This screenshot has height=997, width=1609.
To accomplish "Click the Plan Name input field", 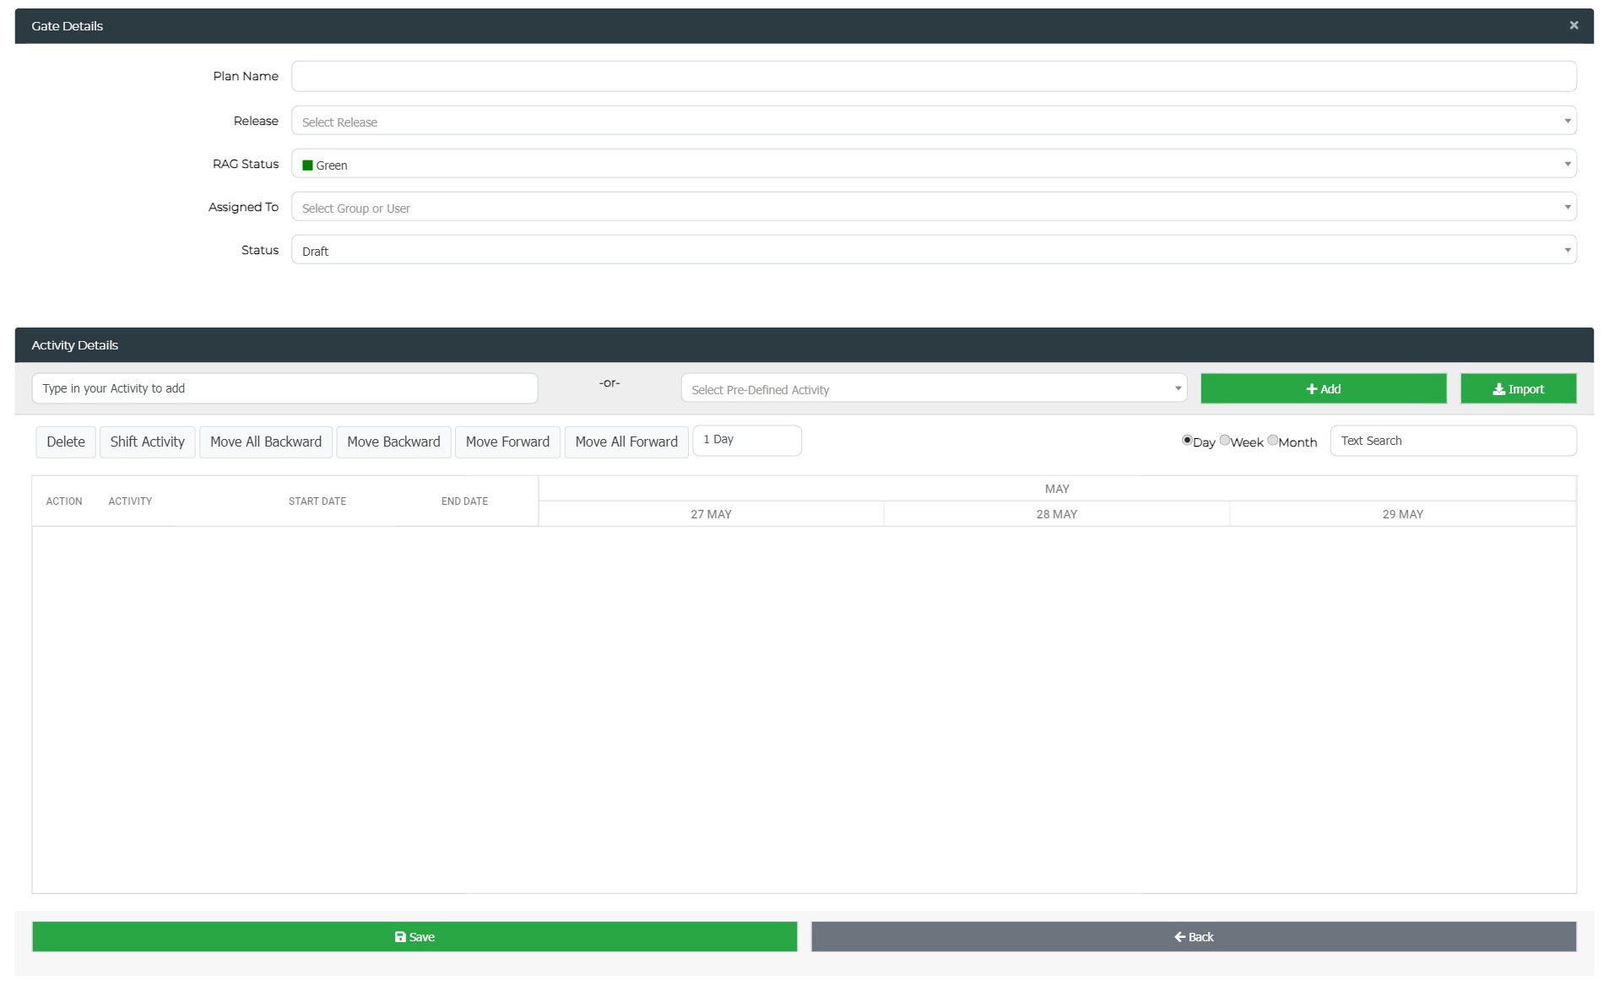I will [934, 76].
